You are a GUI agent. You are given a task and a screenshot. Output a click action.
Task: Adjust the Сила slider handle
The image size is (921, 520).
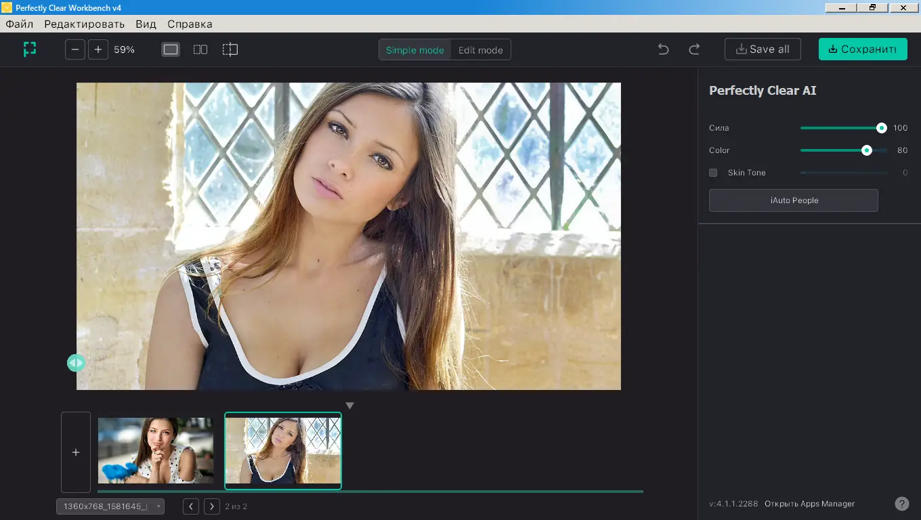(881, 128)
